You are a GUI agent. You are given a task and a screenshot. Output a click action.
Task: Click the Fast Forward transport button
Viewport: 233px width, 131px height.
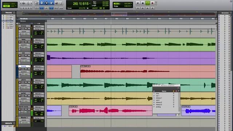[147, 8]
